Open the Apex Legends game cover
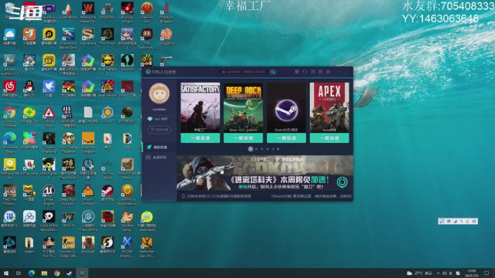 pos(329,107)
